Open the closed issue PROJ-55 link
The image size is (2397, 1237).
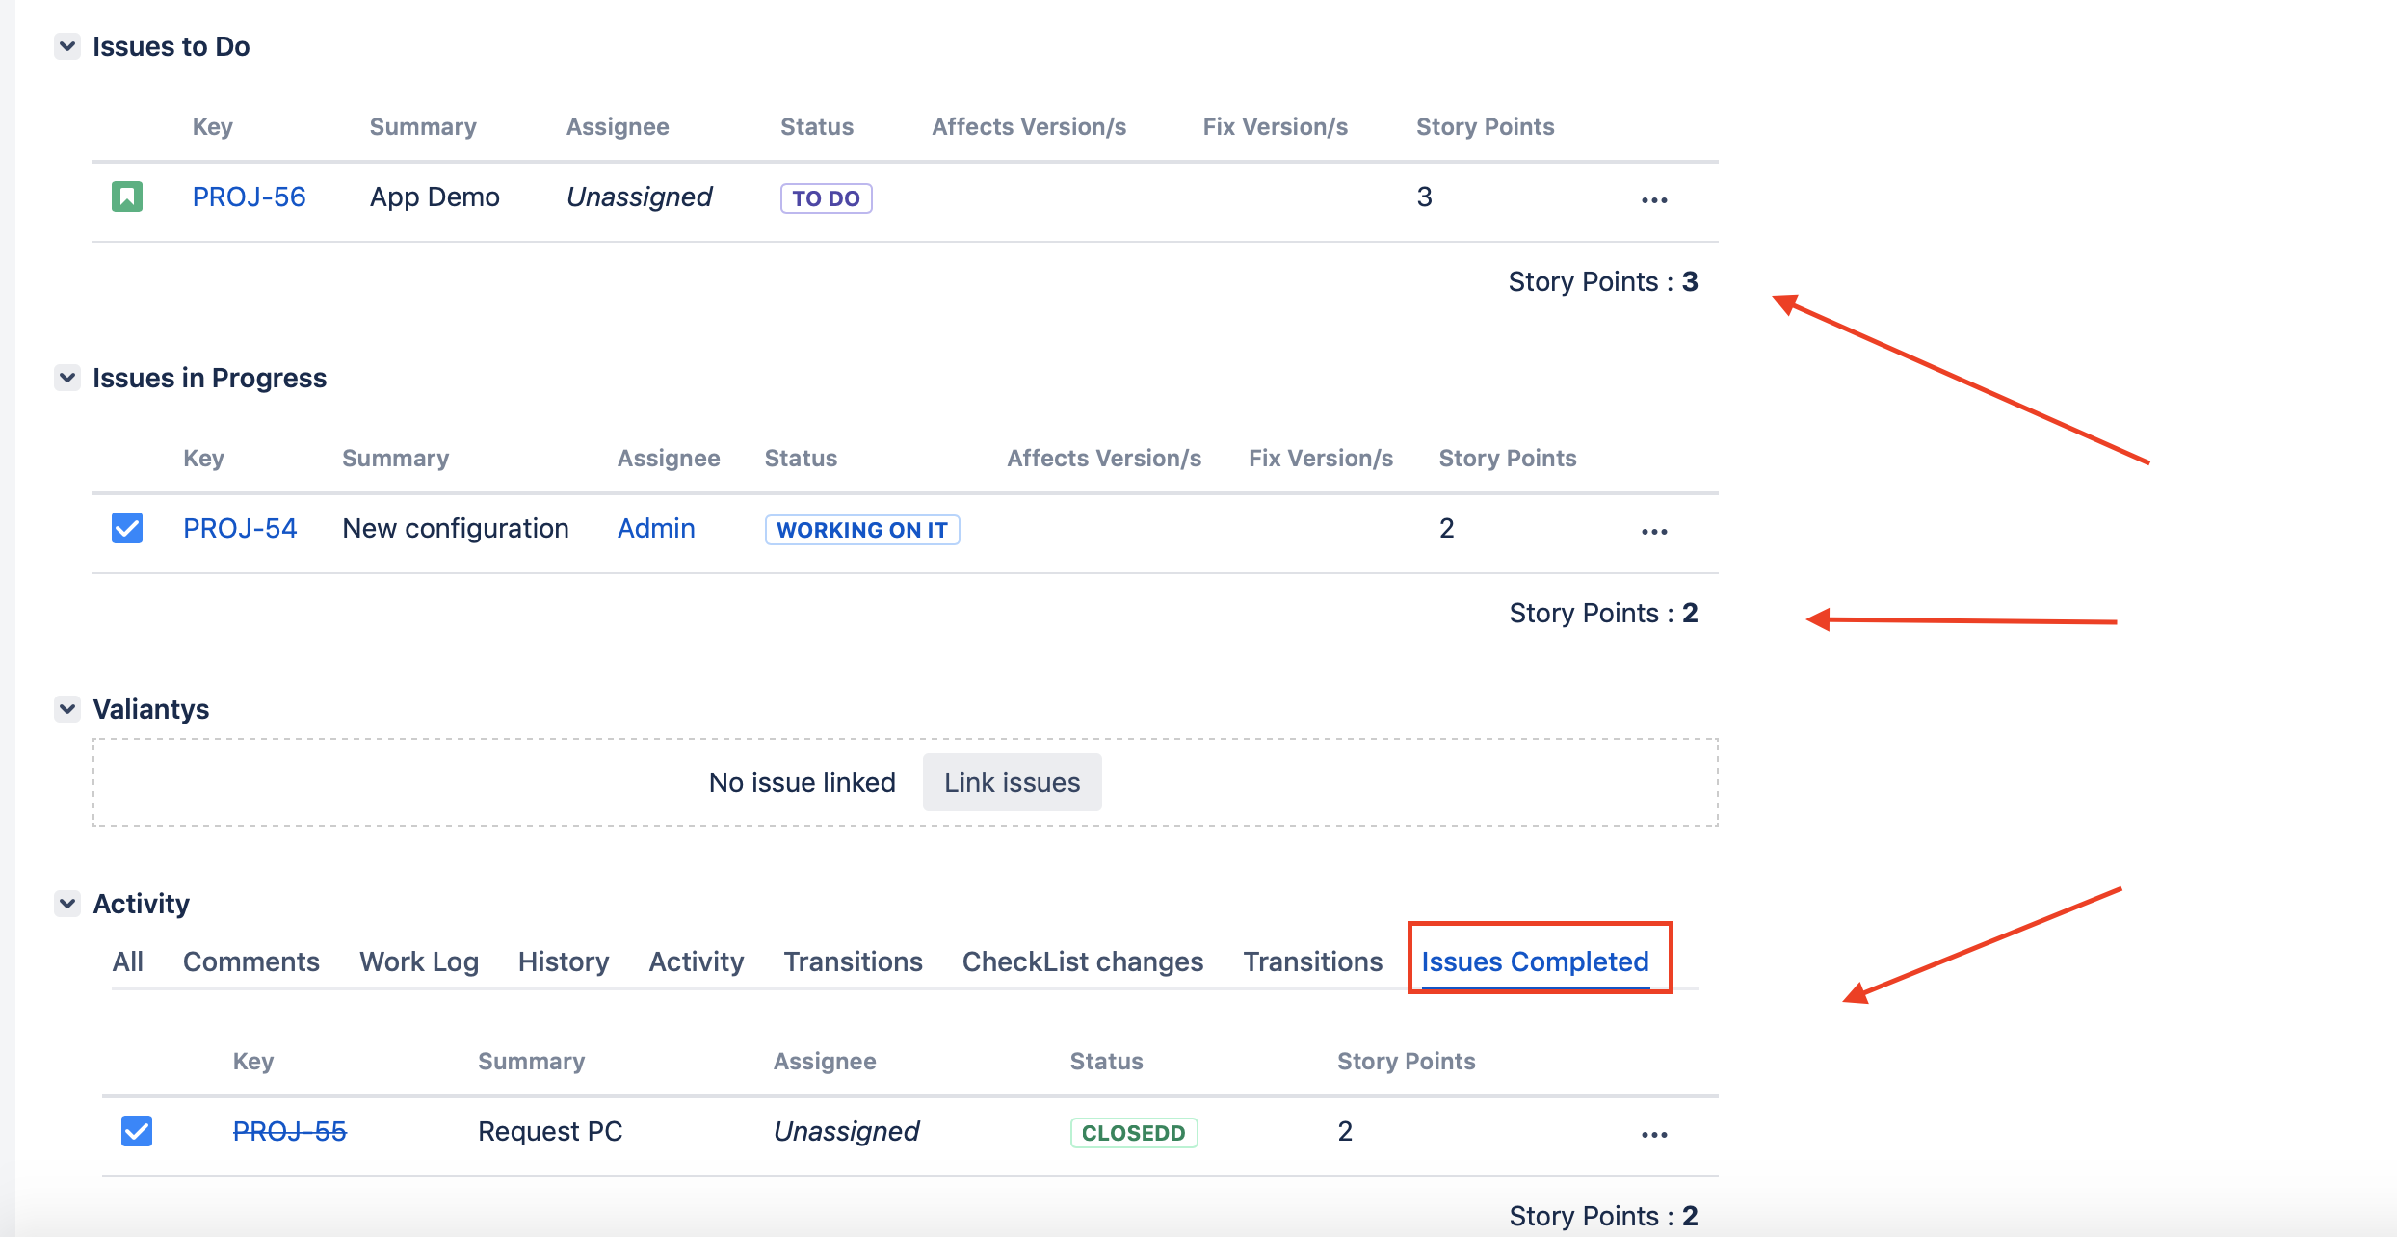(289, 1131)
